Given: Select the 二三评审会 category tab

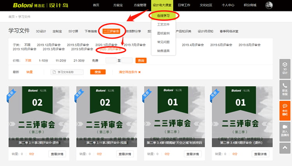Looking at the screenshot, I should tap(111, 31).
